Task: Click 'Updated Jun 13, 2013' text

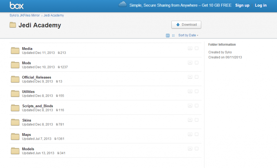Action: [38, 153]
